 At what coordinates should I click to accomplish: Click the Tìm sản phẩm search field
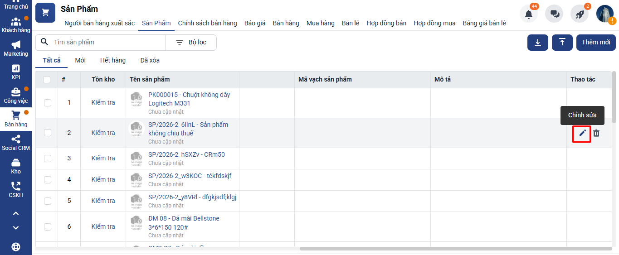(x=107, y=42)
